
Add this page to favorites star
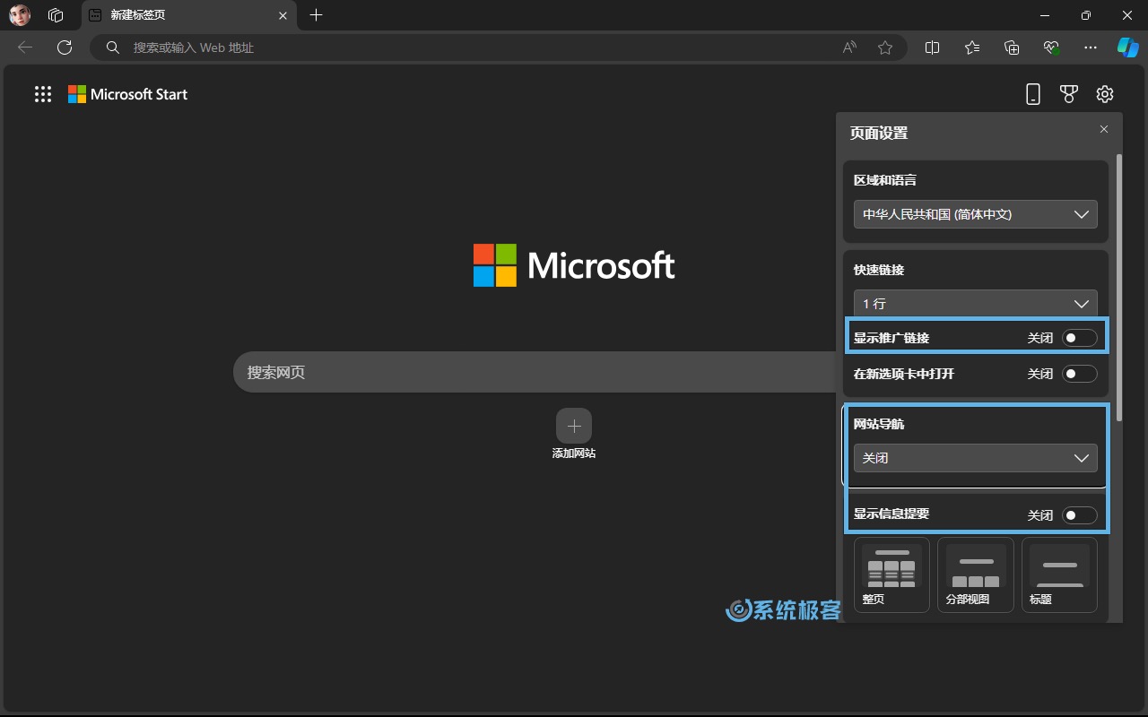885,48
